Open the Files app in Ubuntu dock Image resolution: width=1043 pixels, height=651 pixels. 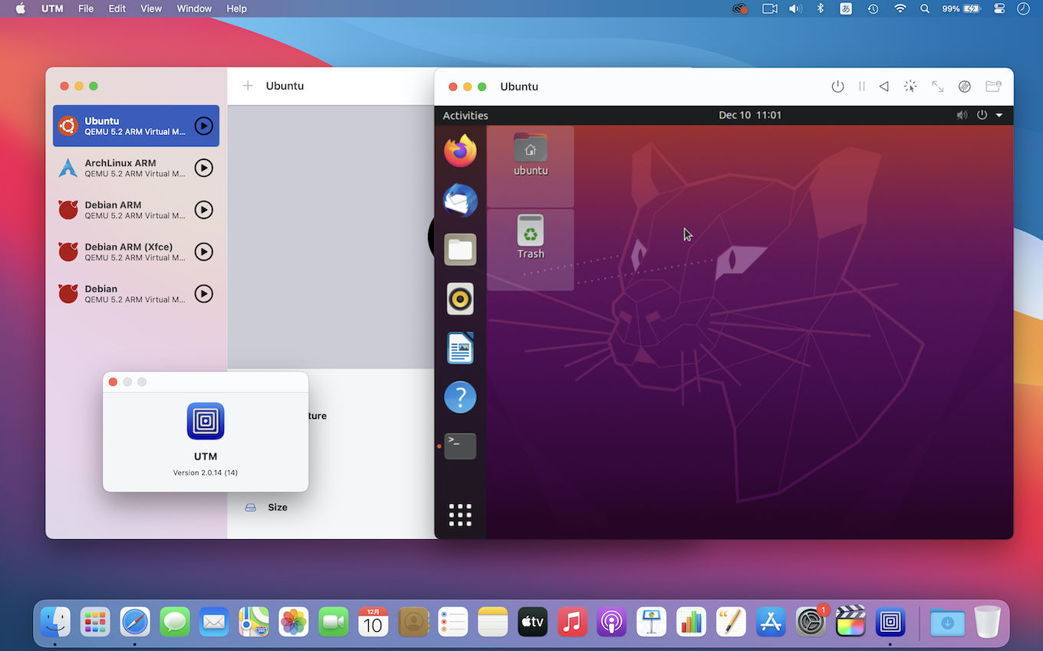(460, 250)
